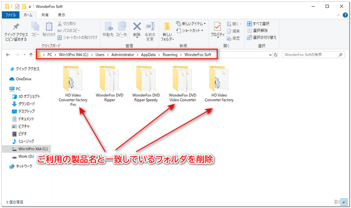Click Administrator in address breadcrumb
The width and height of the screenshot is (351, 208).
click(x=123, y=54)
